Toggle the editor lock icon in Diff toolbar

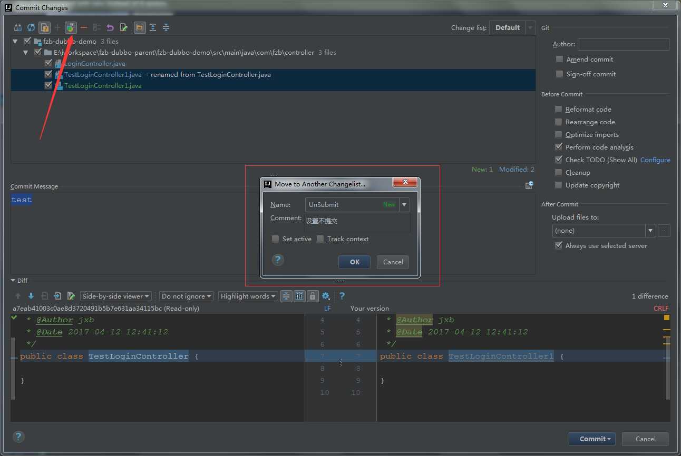coord(313,296)
